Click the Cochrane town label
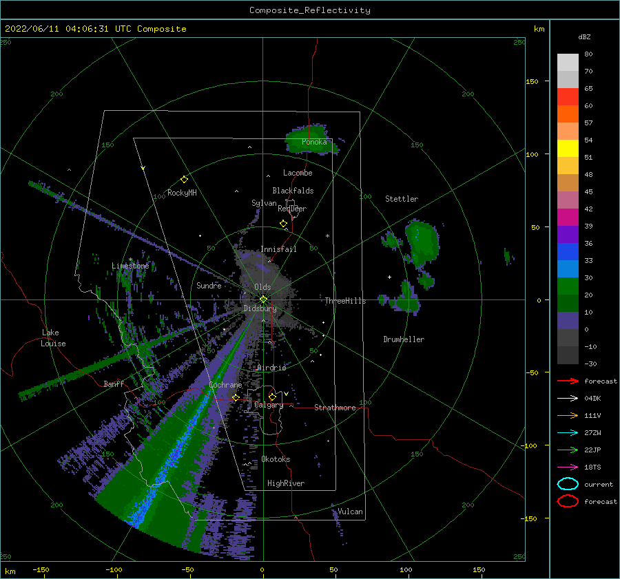 [x=225, y=385]
